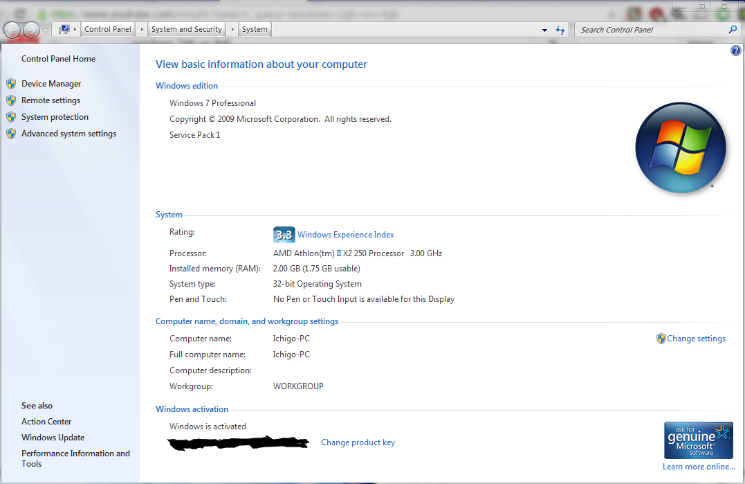Click the address bar refresh icon
The height and width of the screenshot is (484, 745).
click(x=560, y=30)
